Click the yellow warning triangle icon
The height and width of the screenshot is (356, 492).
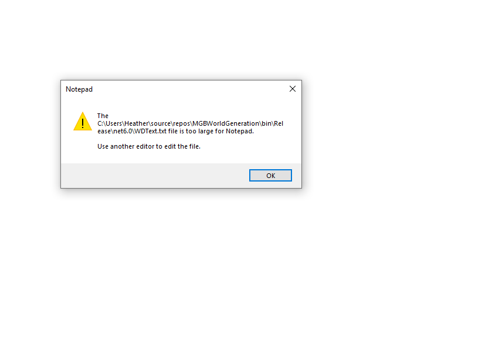[83, 121]
